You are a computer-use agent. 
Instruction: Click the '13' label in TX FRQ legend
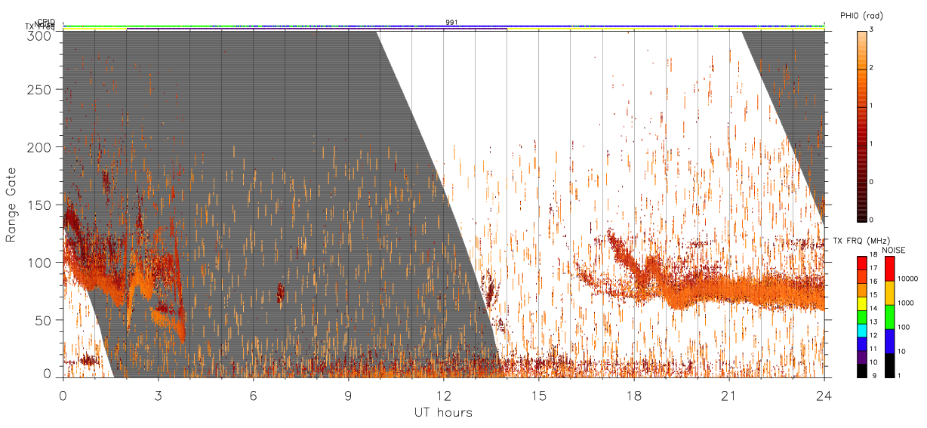[x=873, y=322]
